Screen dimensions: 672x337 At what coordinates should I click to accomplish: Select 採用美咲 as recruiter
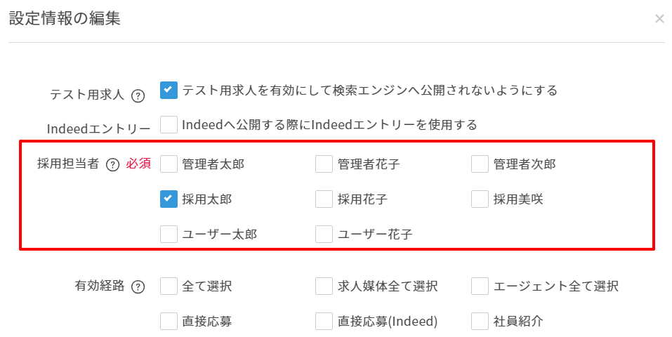click(x=480, y=199)
